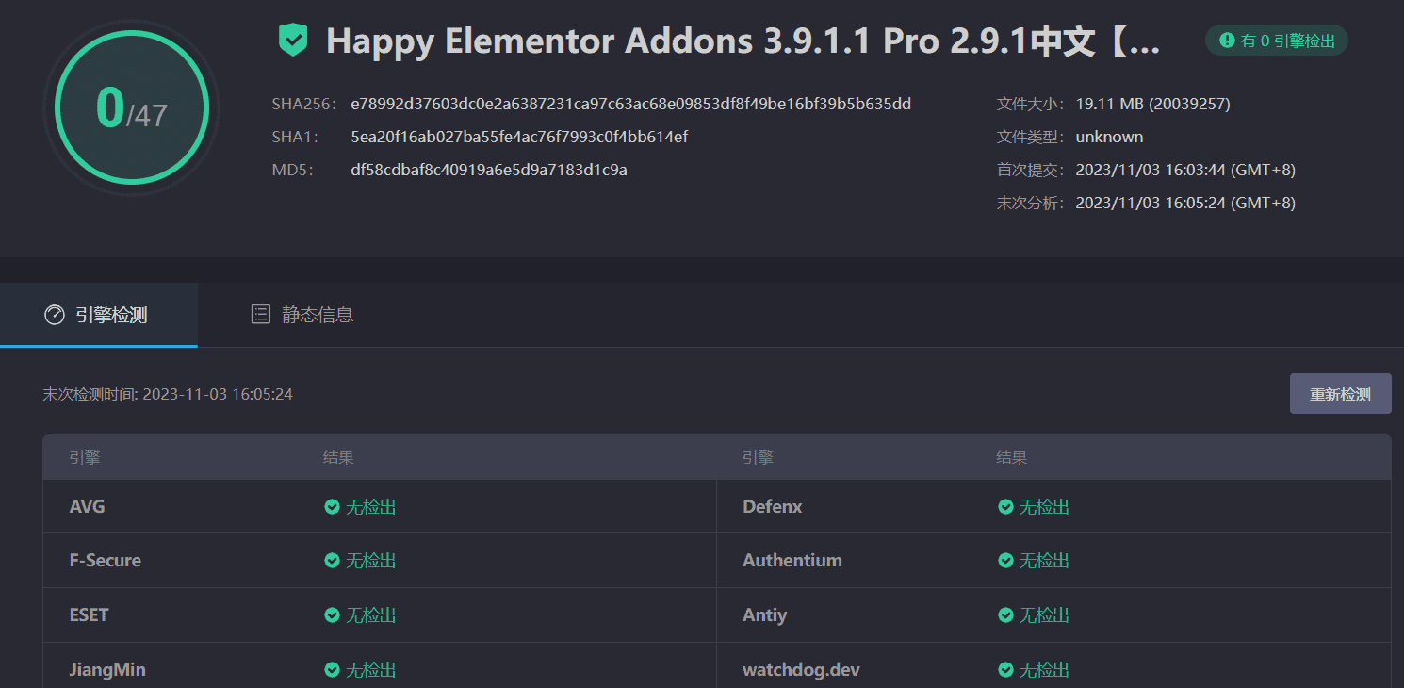Click the green shield icon beside file title

293,41
